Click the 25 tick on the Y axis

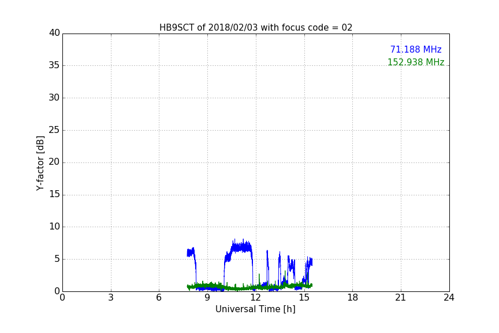54,130
